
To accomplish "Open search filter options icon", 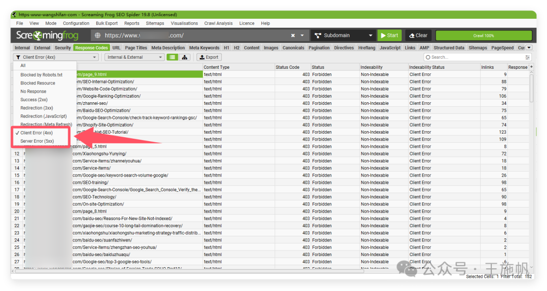I will point(527,57).
